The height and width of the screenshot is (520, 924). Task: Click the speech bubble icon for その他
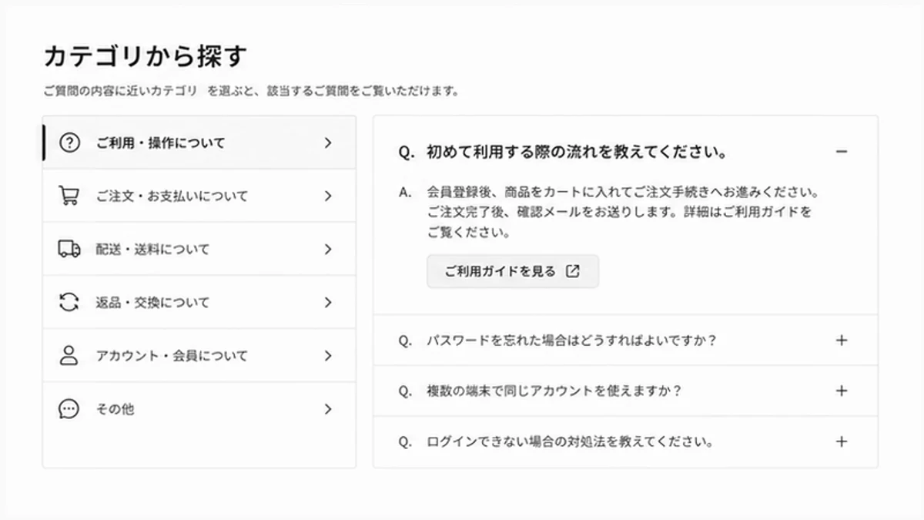pos(69,408)
